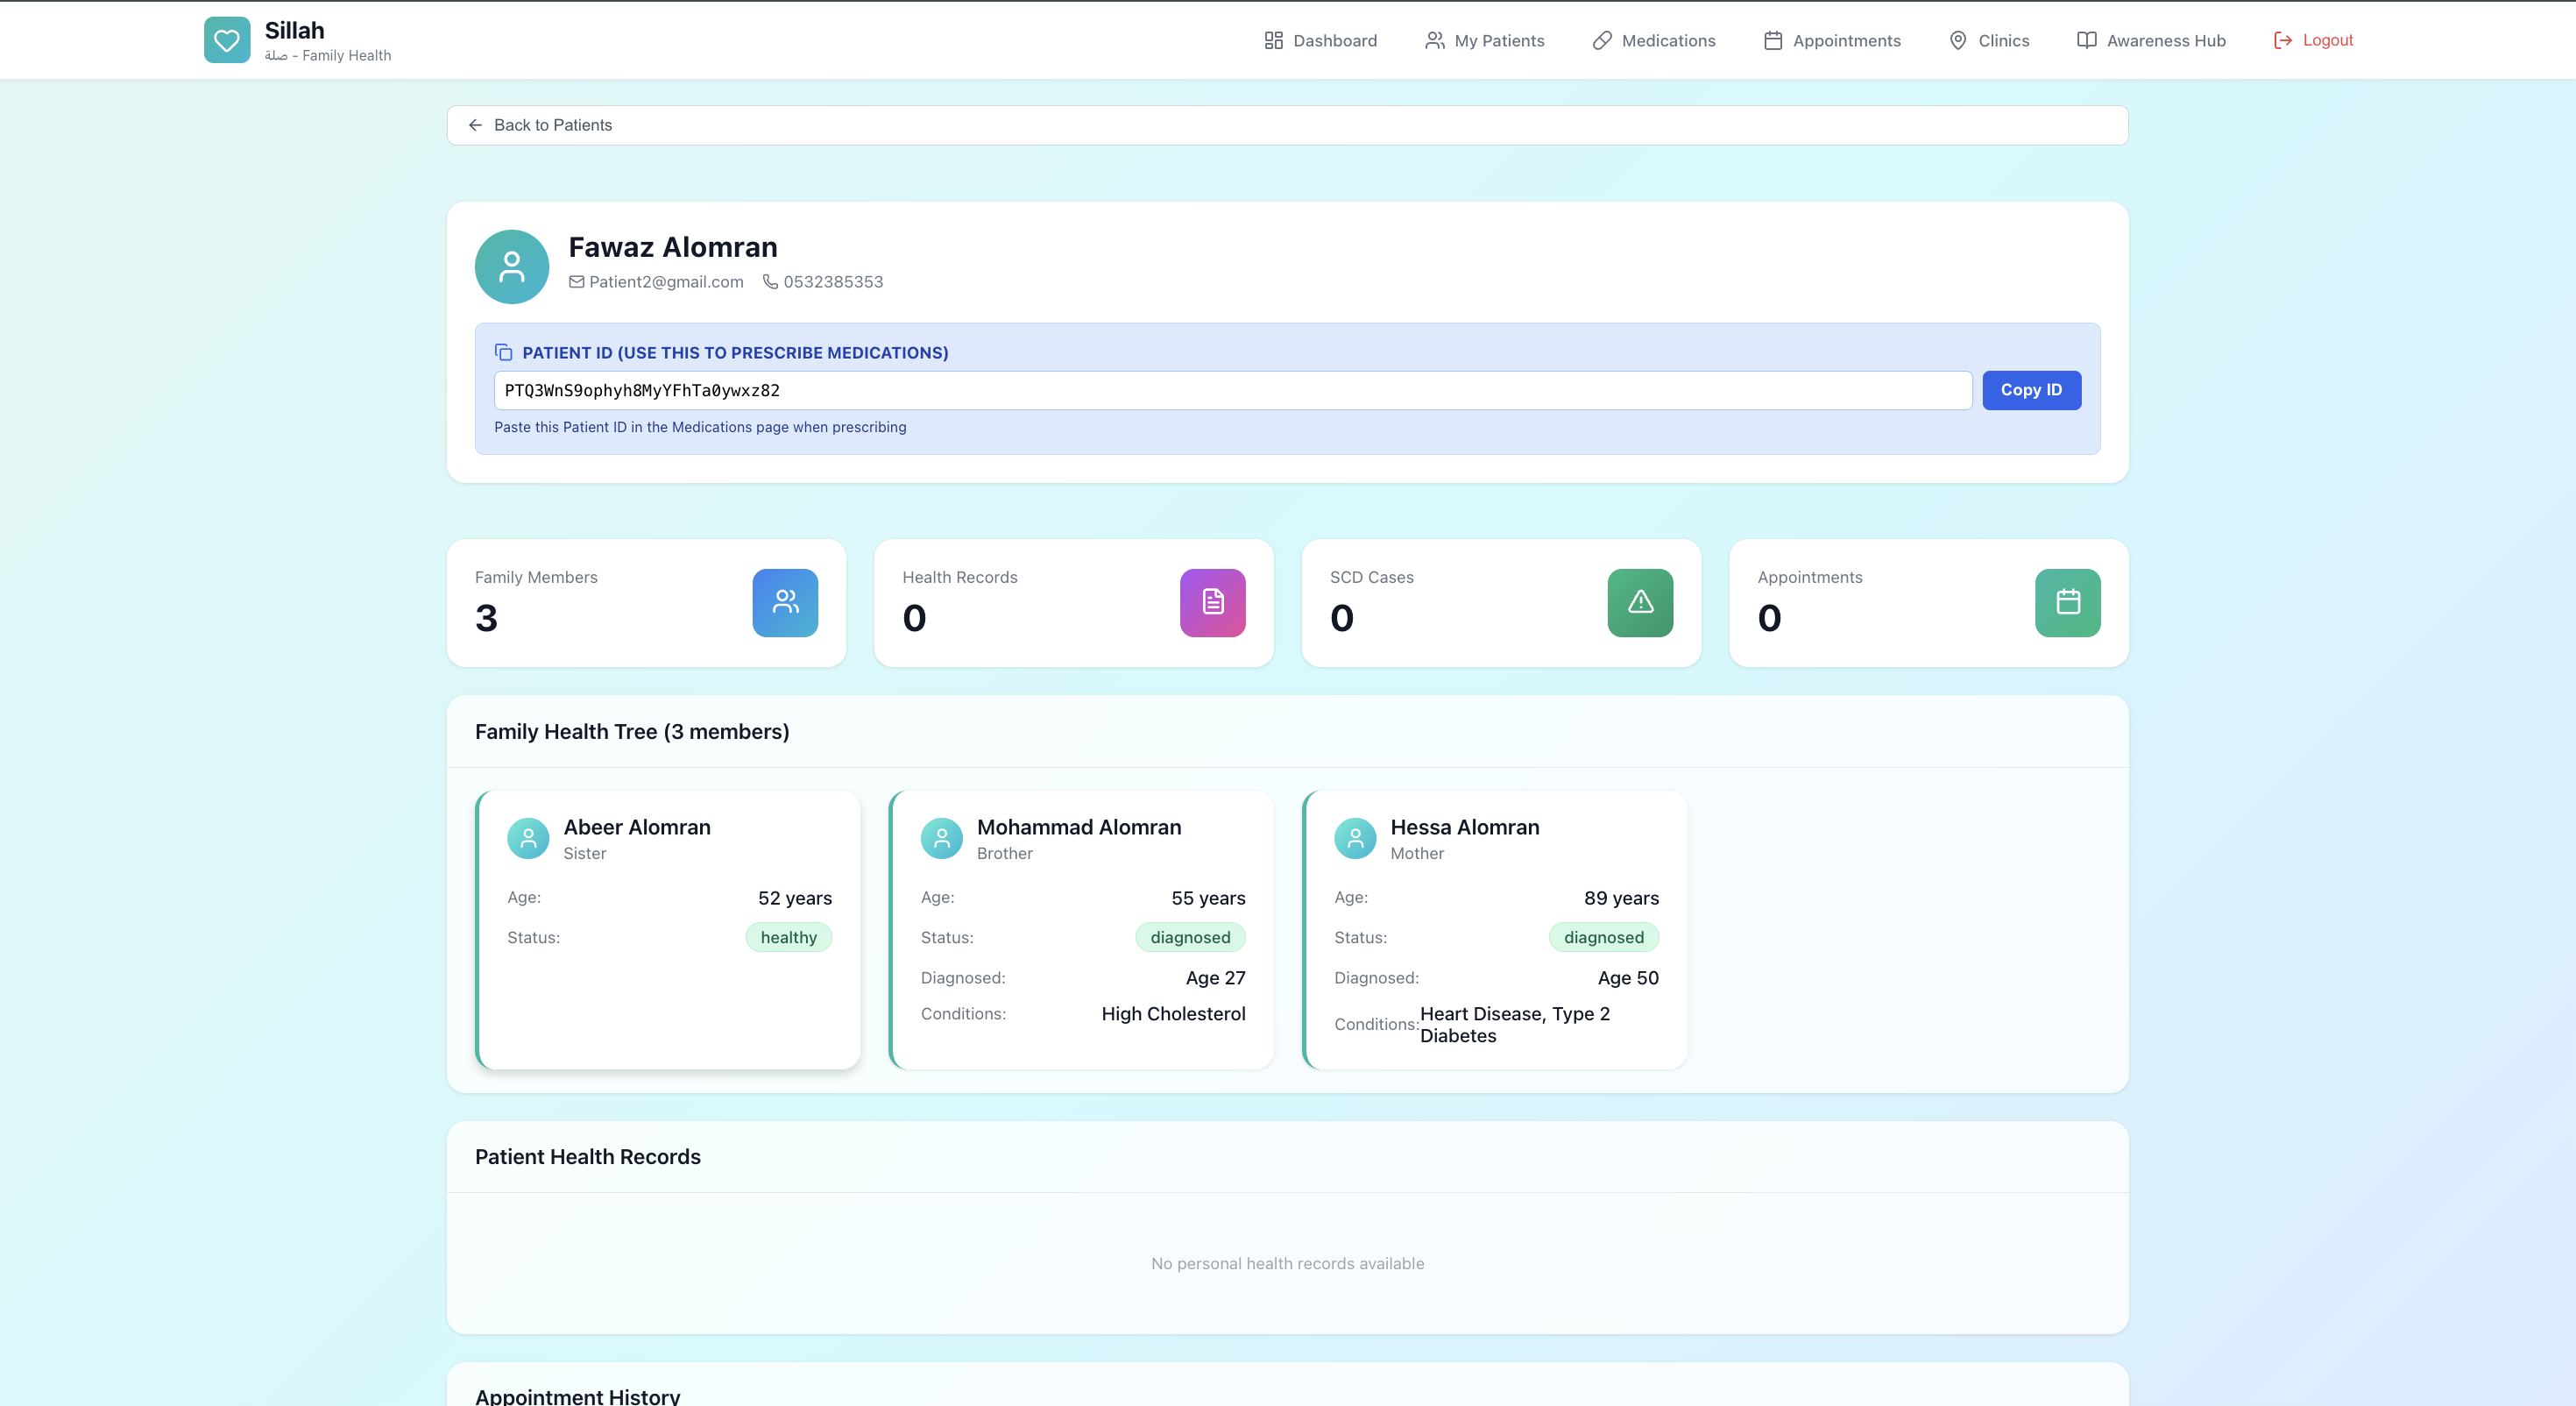Image resolution: width=2576 pixels, height=1406 pixels.
Task: Click the Copy ID button
Action: (x=2030, y=390)
